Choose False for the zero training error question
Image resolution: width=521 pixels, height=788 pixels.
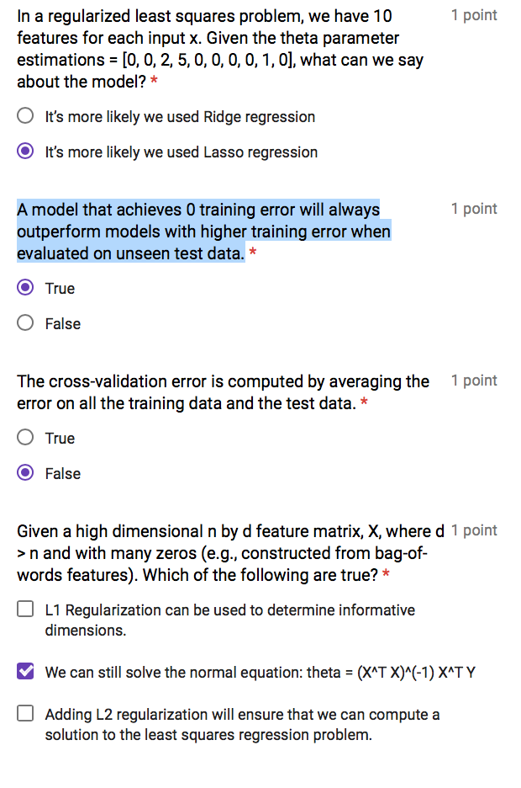click(25, 323)
